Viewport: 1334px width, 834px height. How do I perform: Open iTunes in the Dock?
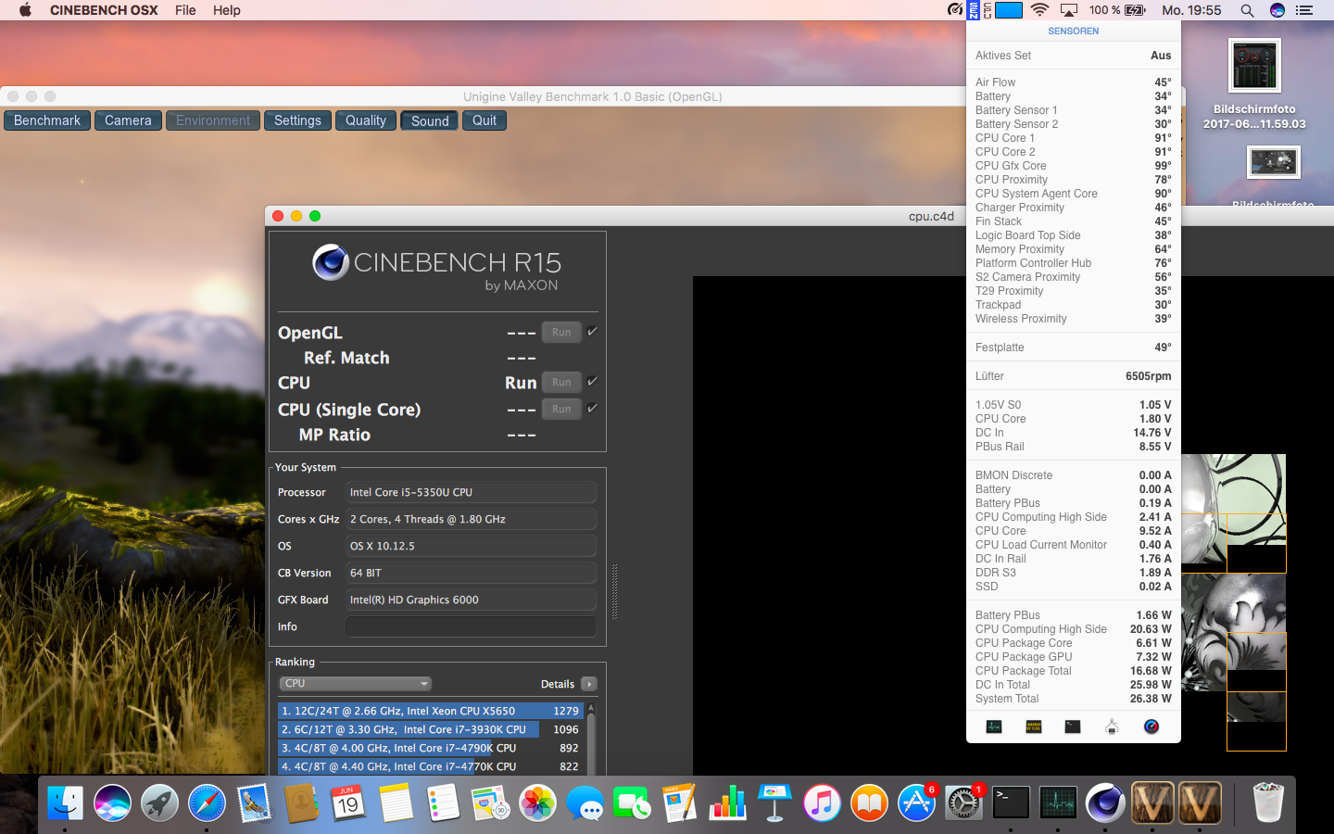pos(822,802)
